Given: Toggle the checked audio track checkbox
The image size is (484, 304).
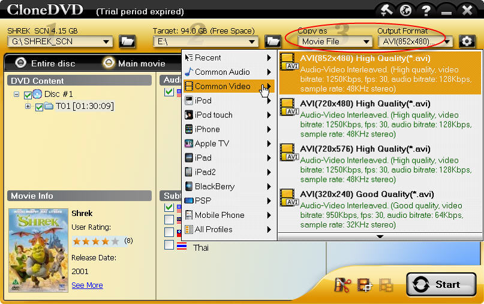Looking at the screenshot, I should (169, 92).
